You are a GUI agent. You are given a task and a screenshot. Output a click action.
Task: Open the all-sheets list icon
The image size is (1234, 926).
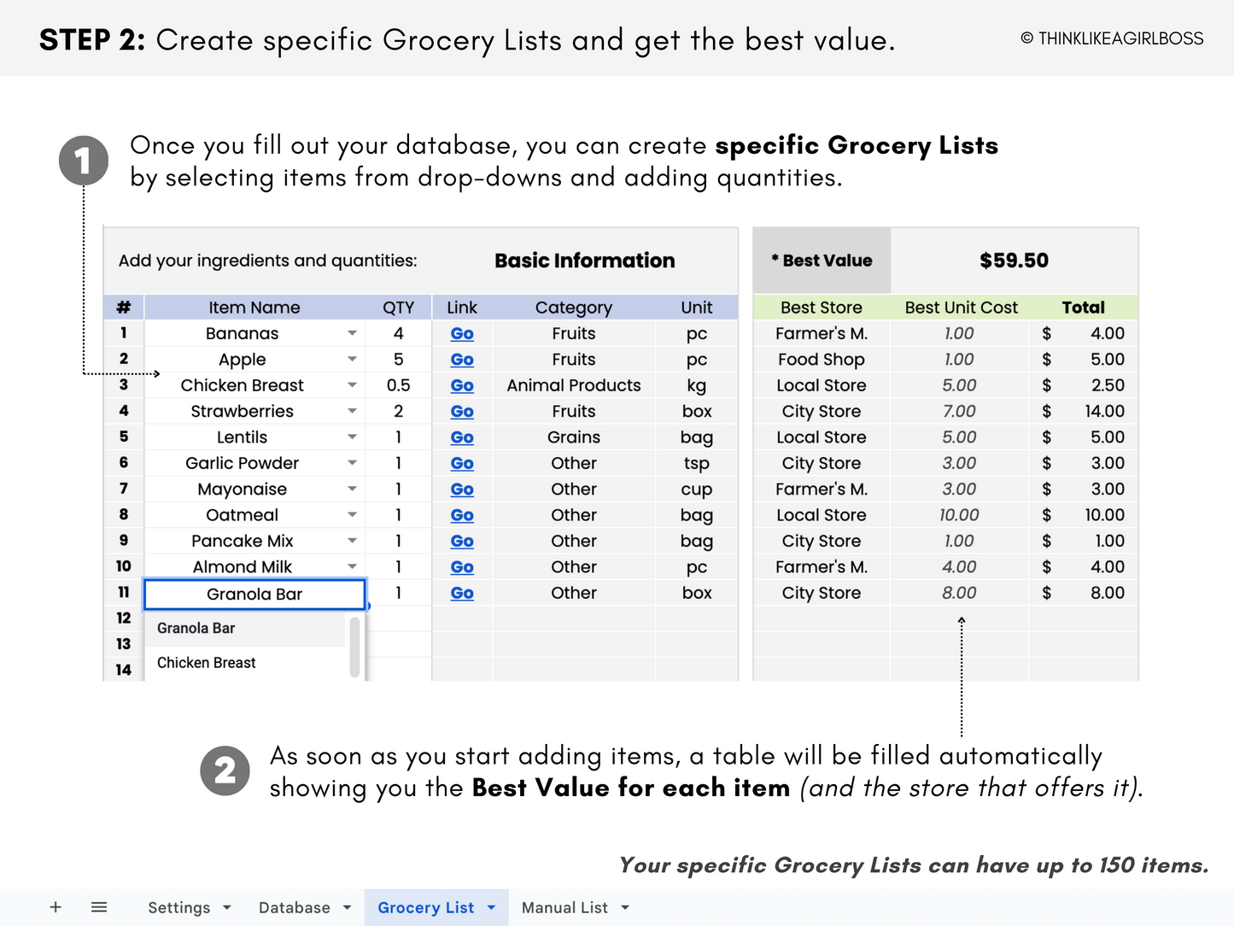click(99, 907)
